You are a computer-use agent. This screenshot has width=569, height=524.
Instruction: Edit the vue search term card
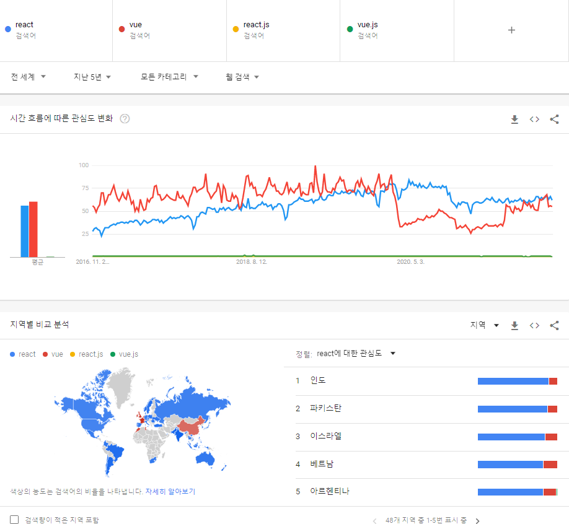169,30
